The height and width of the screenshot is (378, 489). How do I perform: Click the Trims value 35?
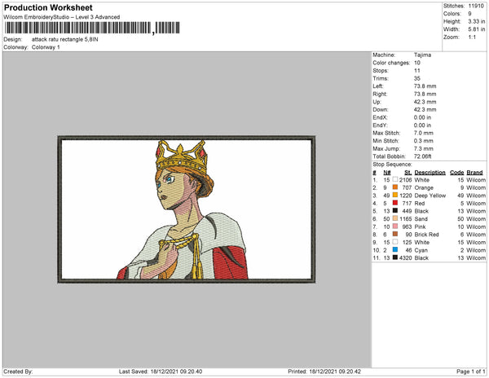(x=417, y=78)
